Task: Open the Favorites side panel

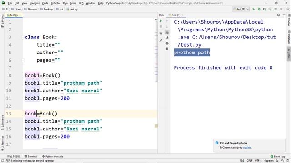Action: [x=2, y=143]
